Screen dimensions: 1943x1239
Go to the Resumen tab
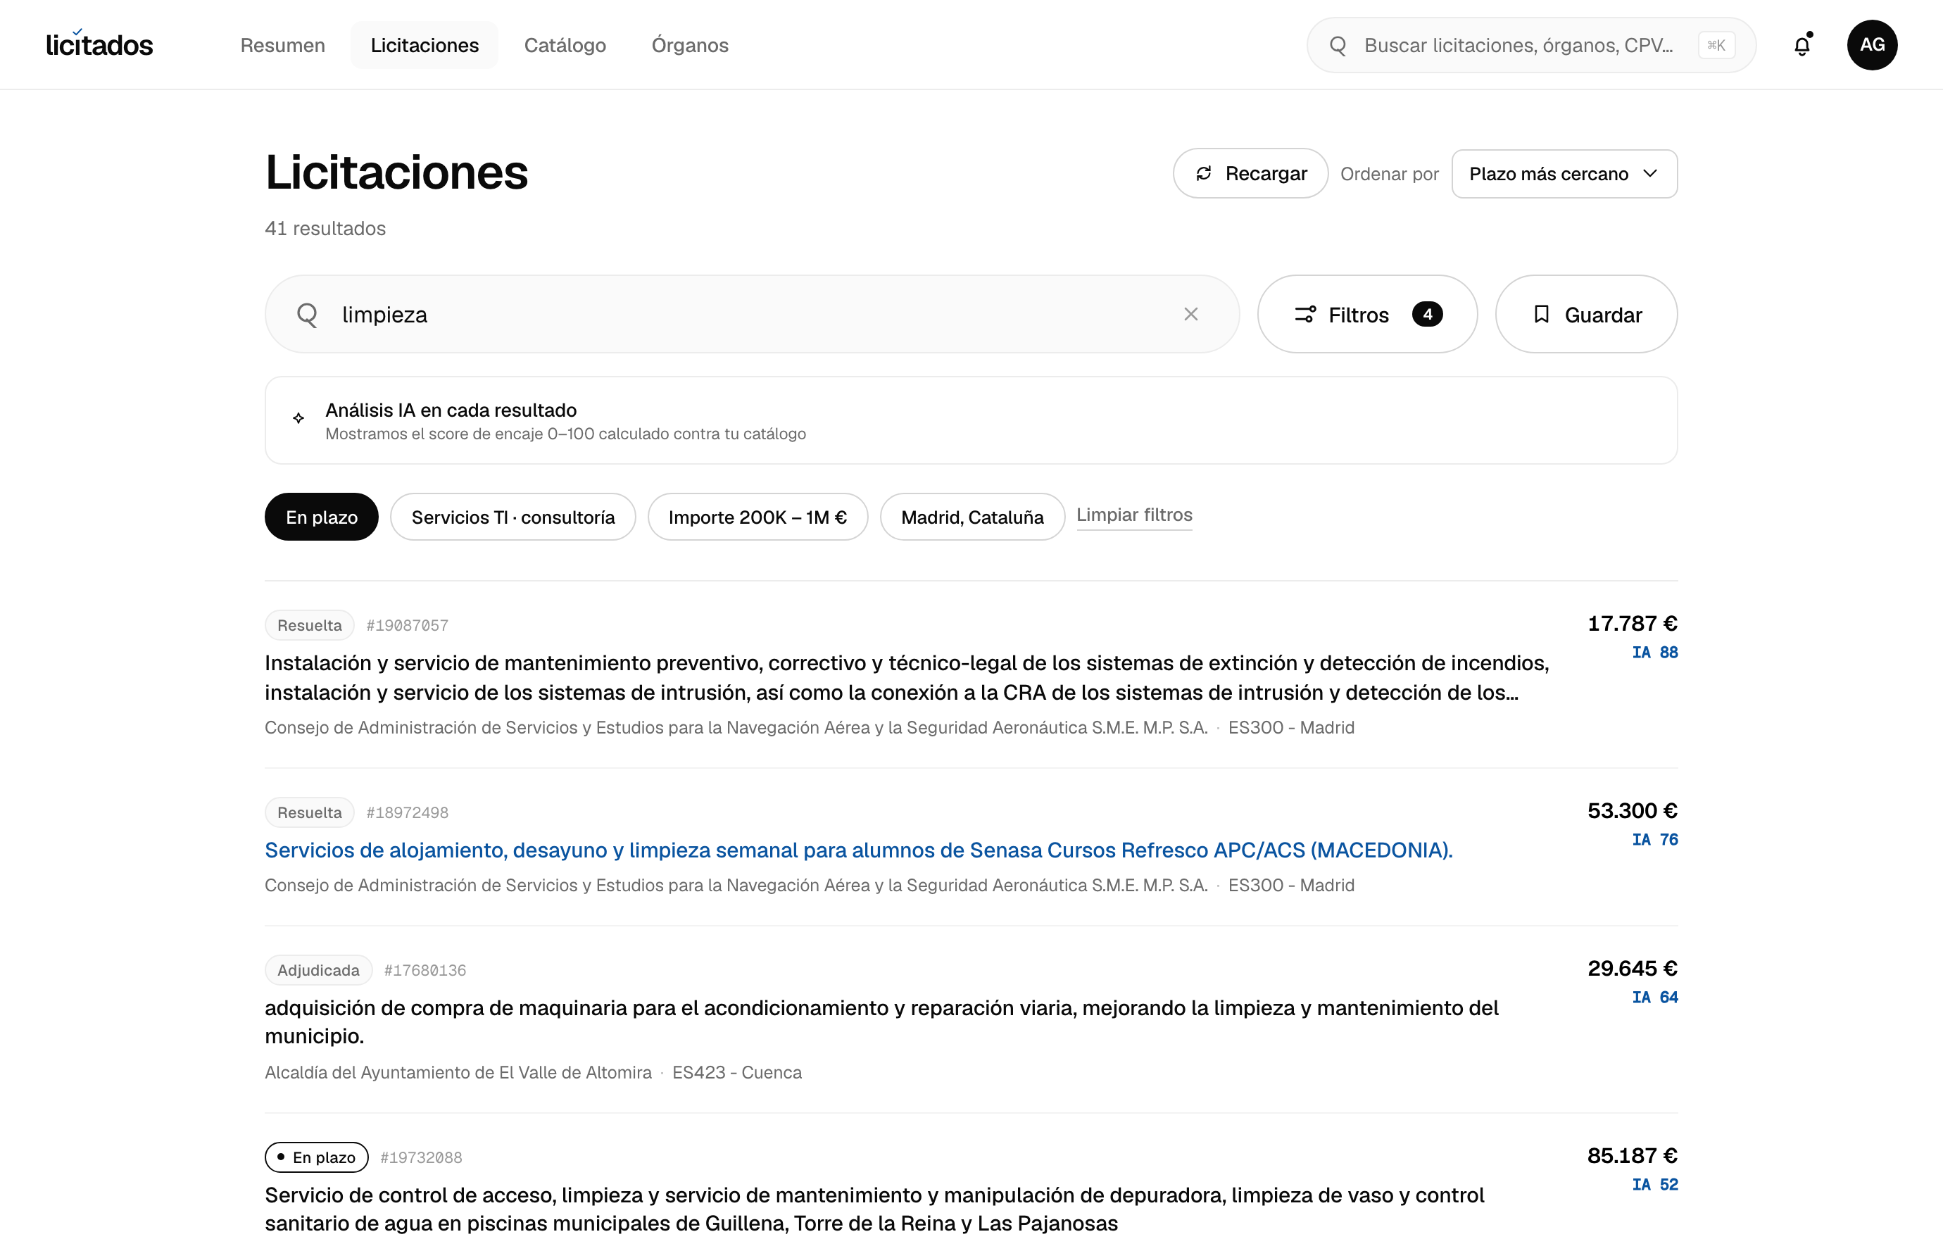pos(282,45)
